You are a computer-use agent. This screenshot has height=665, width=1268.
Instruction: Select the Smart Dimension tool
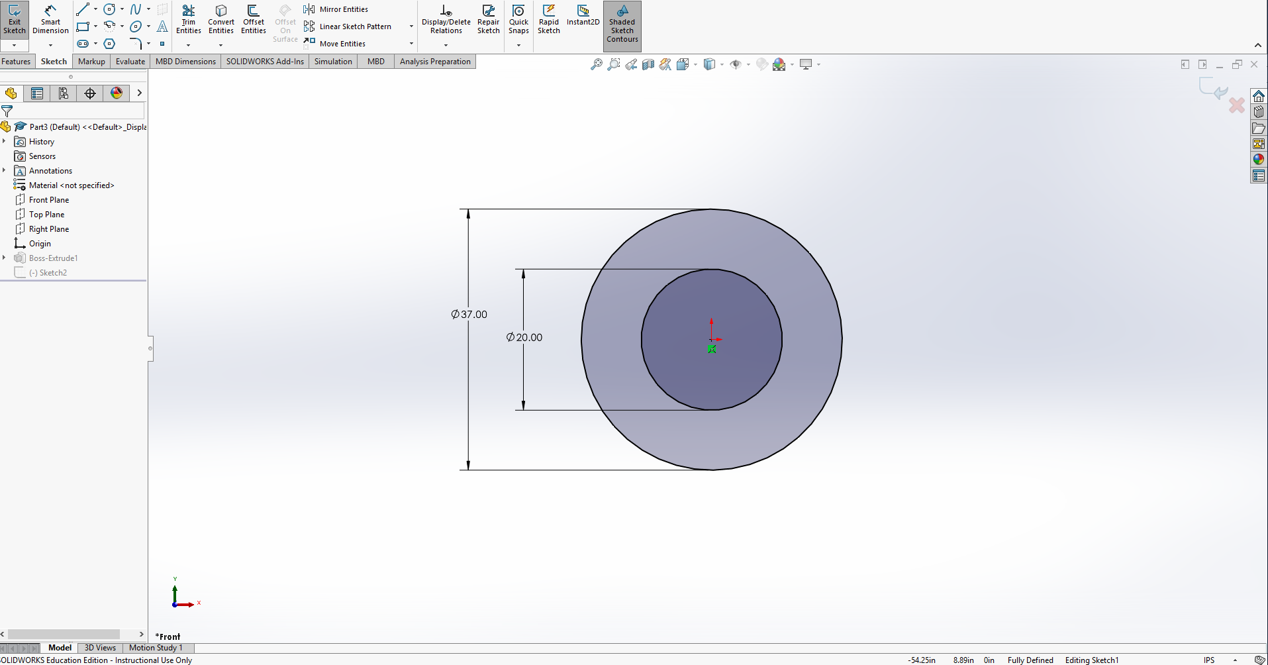tap(50, 20)
